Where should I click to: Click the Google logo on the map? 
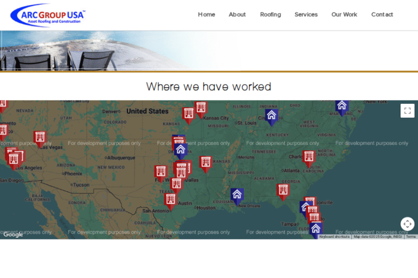[x=13, y=235]
